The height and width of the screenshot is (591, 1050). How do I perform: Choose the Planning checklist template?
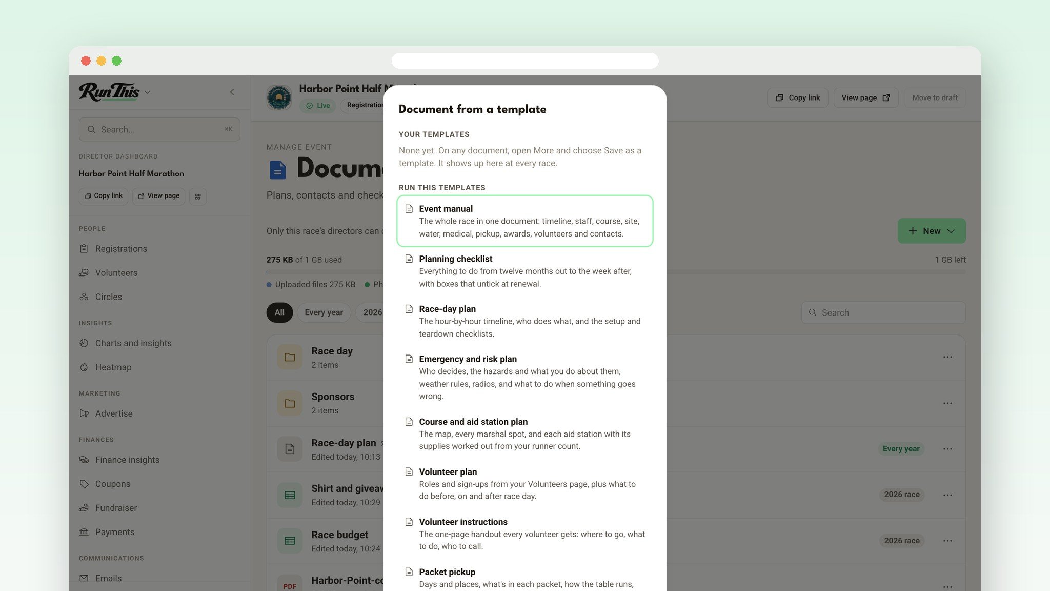pos(524,271)
